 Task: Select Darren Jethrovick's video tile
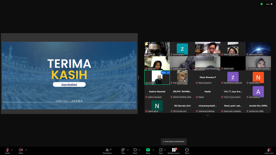(x=182, y=77)
